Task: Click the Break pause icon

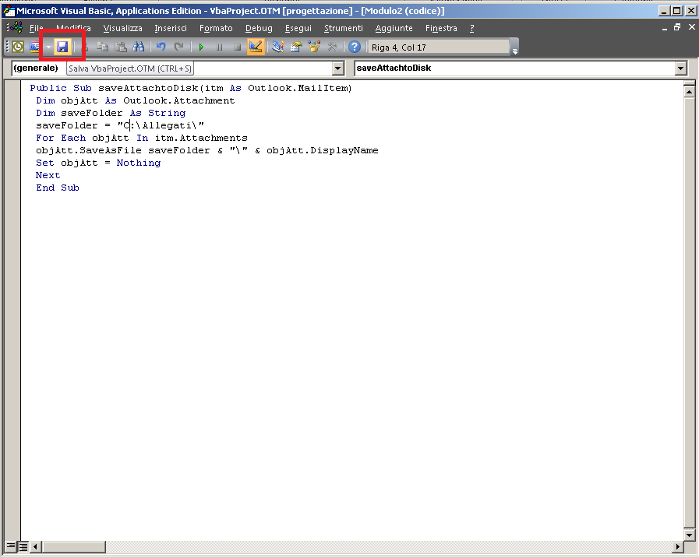Action: 219,47
